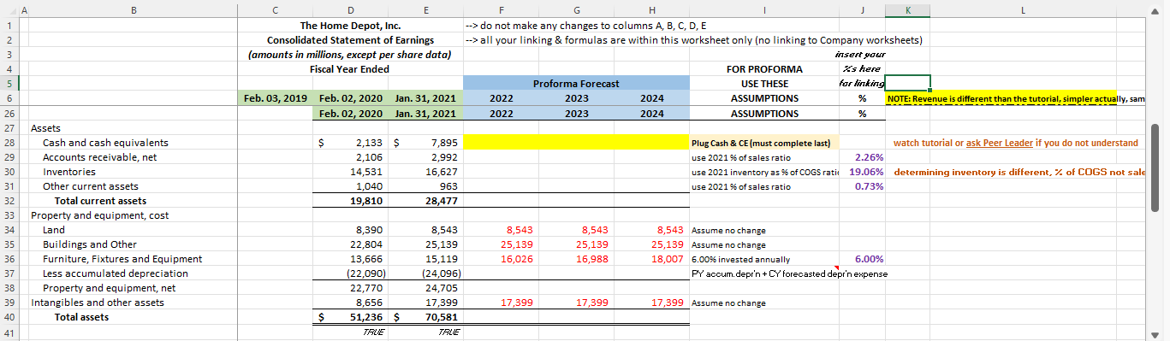The height and width of the screenshot is (341, 1170).
Task: Click the 'Total assets' label
Action: tap(81, 317)
